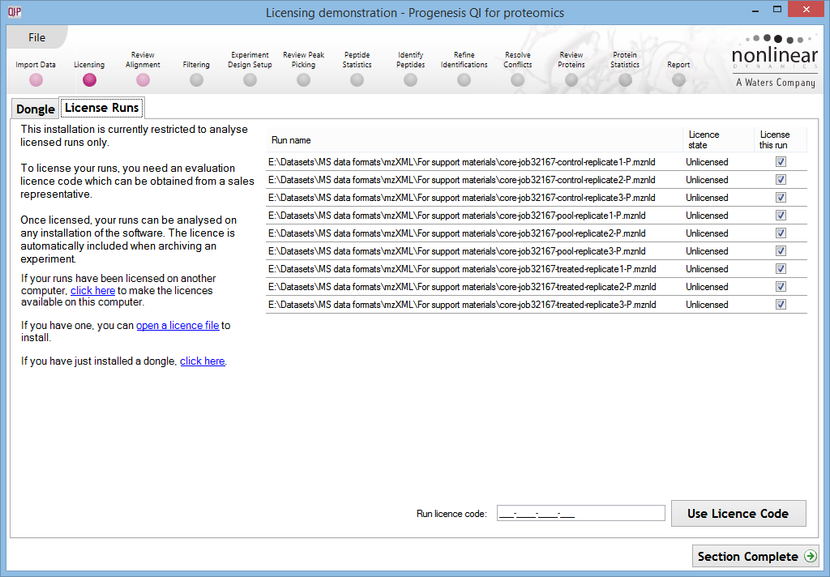Click the QIP application icon in title bar

pos(15,11)
